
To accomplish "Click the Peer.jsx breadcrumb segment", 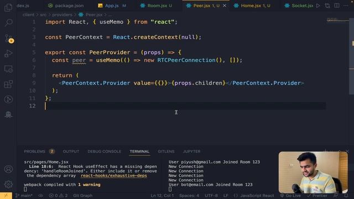I will [91, 15].
